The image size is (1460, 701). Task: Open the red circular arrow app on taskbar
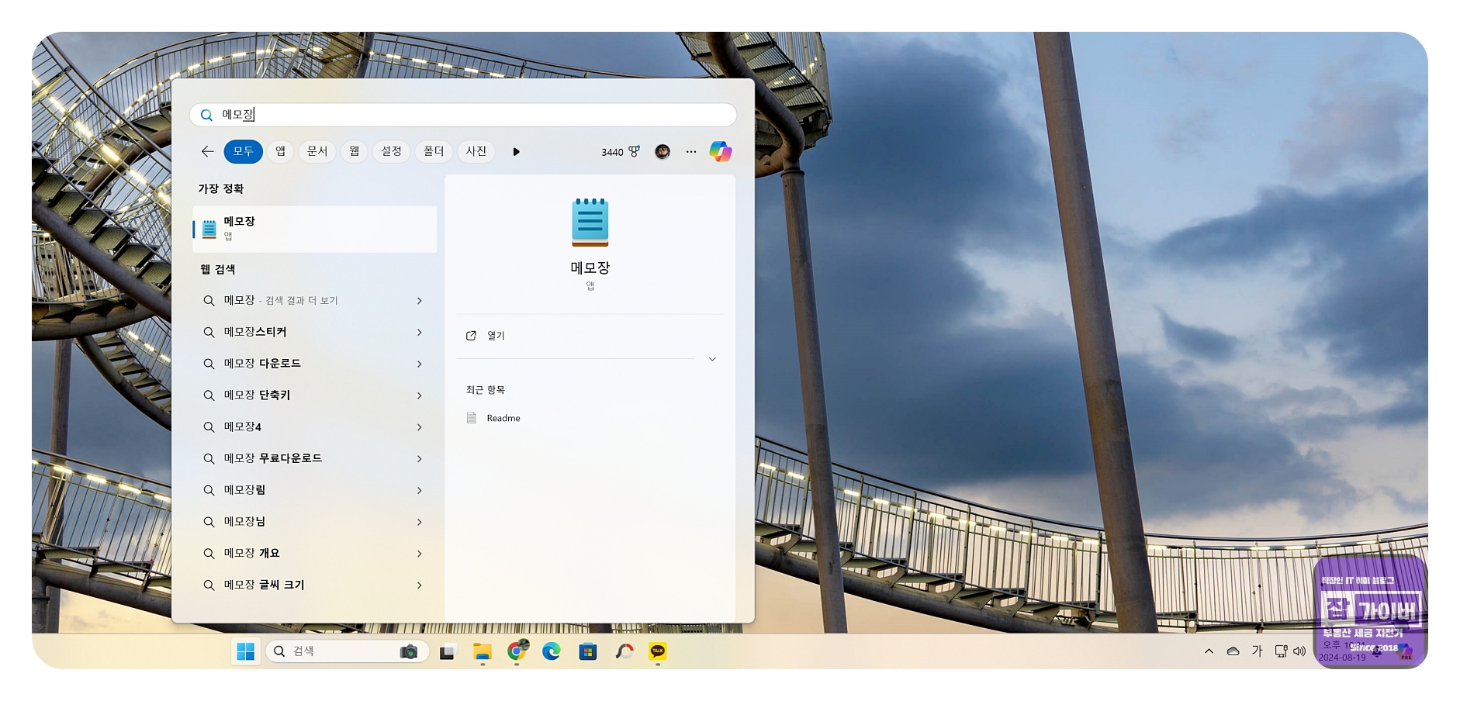pos(624,651)
